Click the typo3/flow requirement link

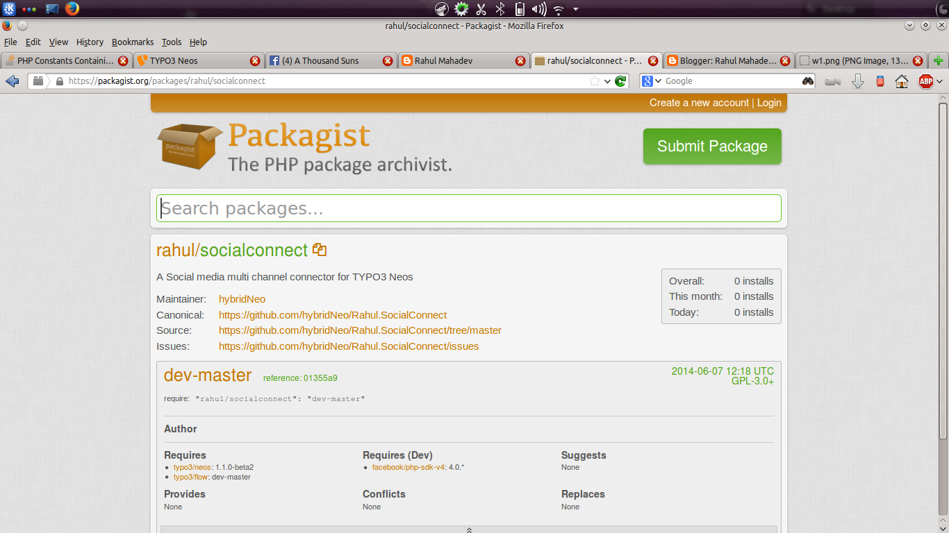pyautogui.click(x=191, y=477)
